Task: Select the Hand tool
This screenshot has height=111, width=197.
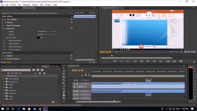Action: point(64,95)
